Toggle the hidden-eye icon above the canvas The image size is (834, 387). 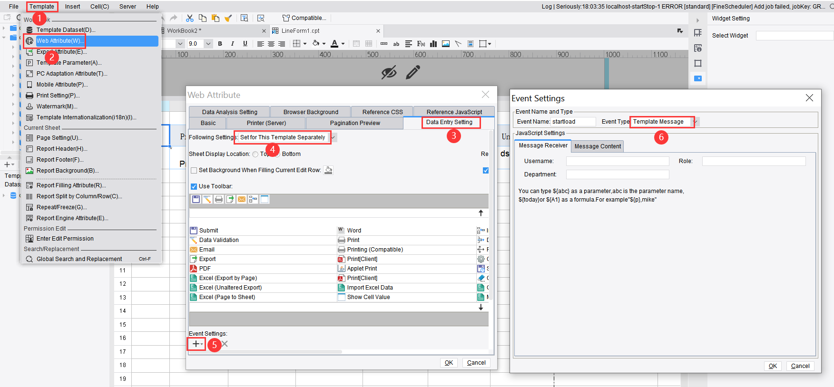(x=389, y=73)
